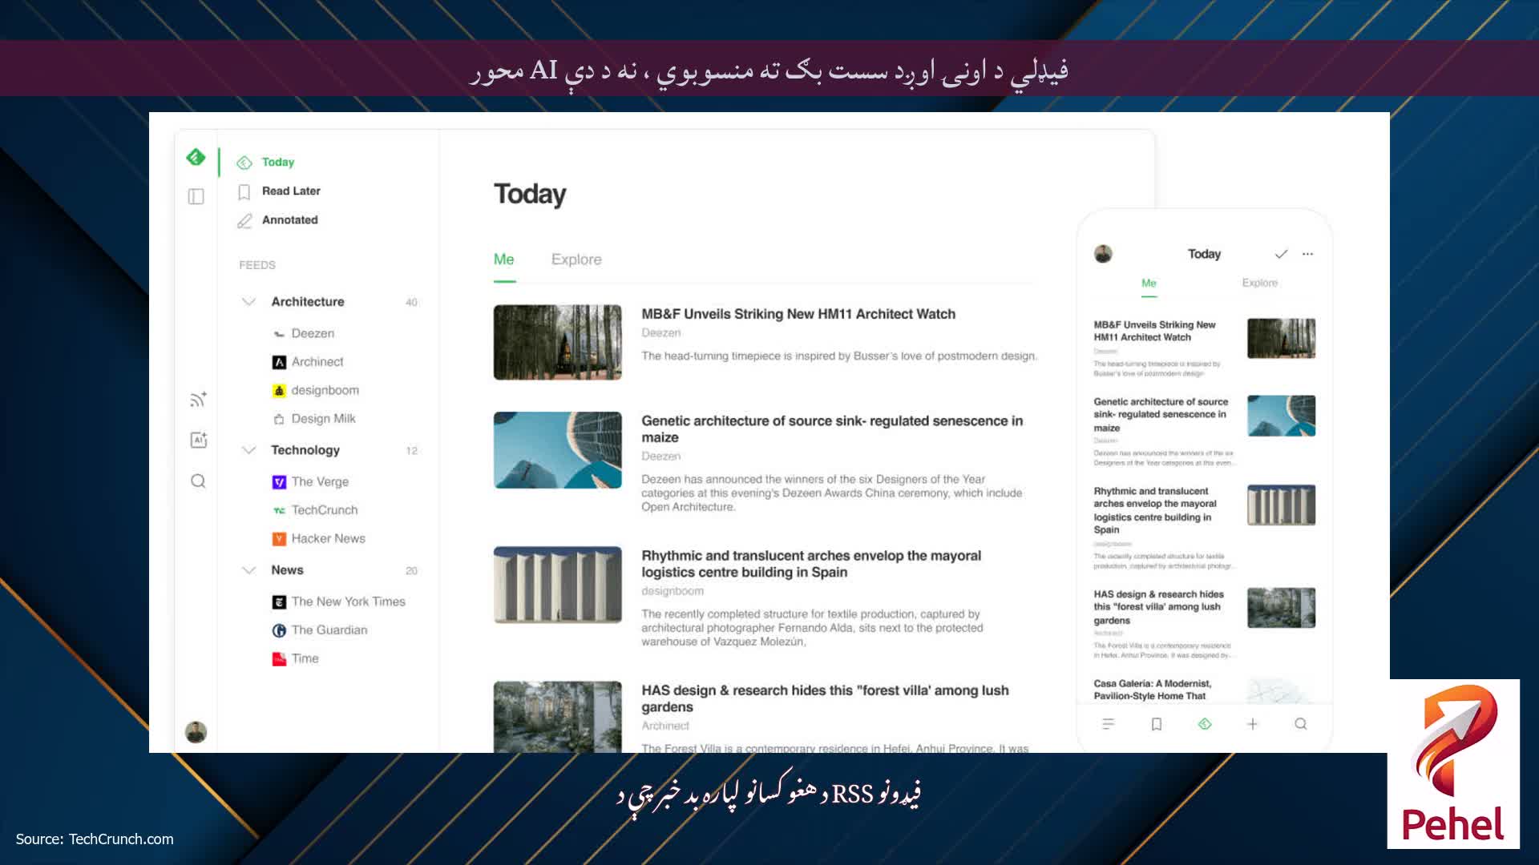
Task: Click the Time red favicon
Action: click(279, 659)
